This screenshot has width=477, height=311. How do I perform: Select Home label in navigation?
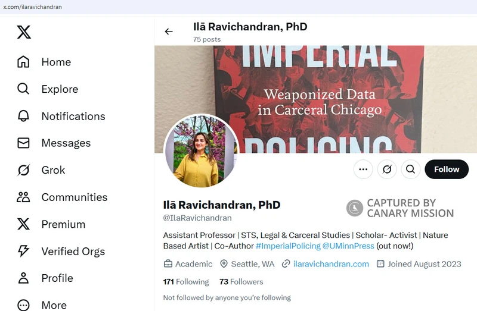pyautogui.click(x=56, y=62)
